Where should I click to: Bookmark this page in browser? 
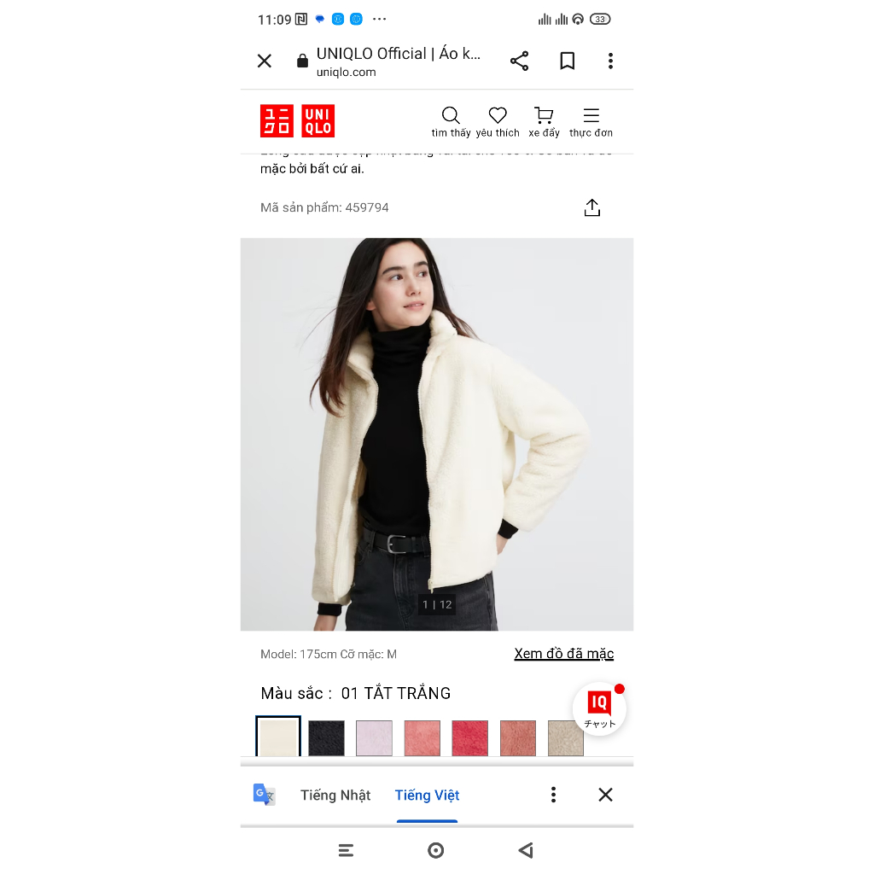pos(567,61)
